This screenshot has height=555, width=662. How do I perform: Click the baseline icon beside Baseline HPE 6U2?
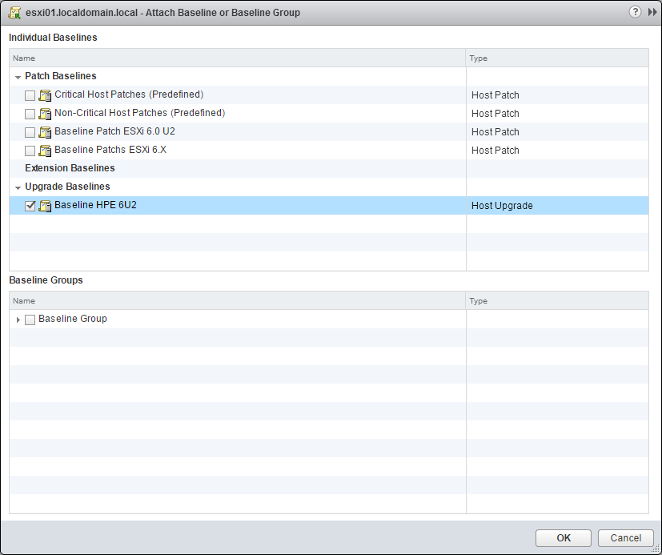pyautogui.click(x=45, y=205)
